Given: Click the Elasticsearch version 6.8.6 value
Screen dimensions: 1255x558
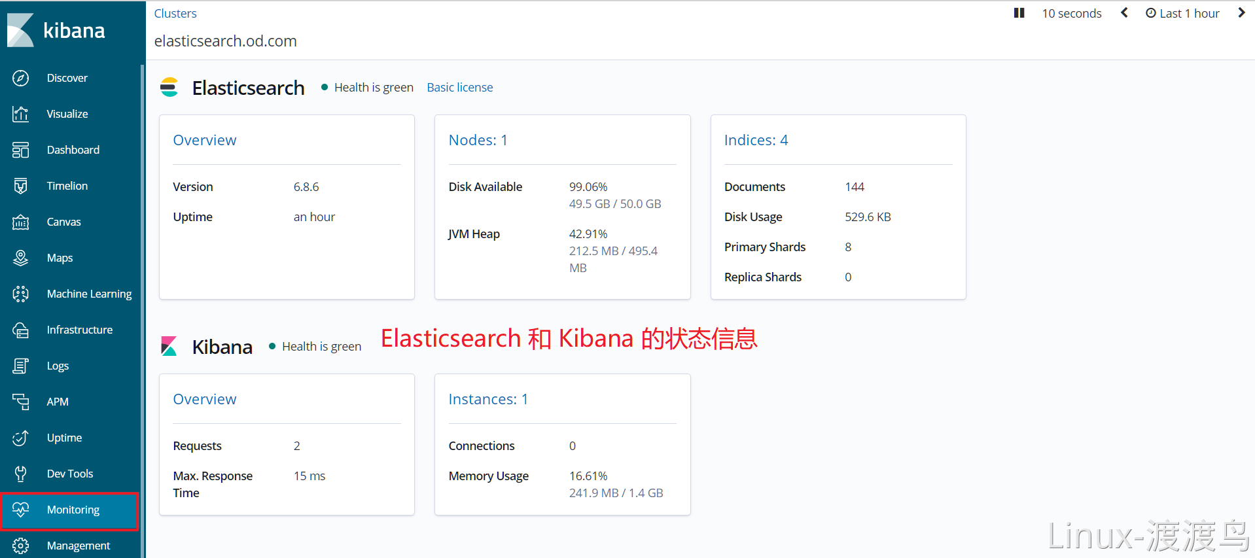Looking at the screenshot, I should click(306, 187).
